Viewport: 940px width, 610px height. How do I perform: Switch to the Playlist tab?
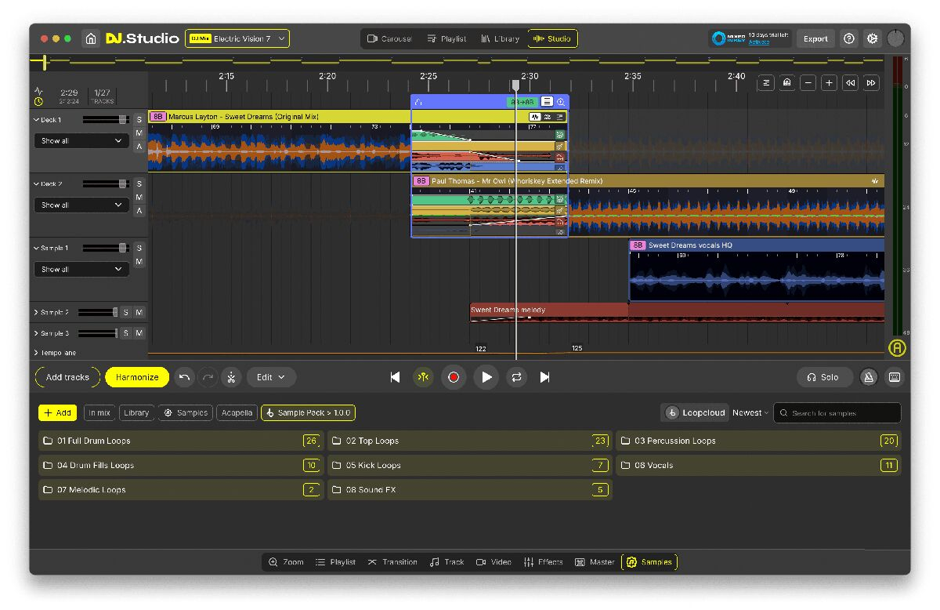click(x=446, y=38)
